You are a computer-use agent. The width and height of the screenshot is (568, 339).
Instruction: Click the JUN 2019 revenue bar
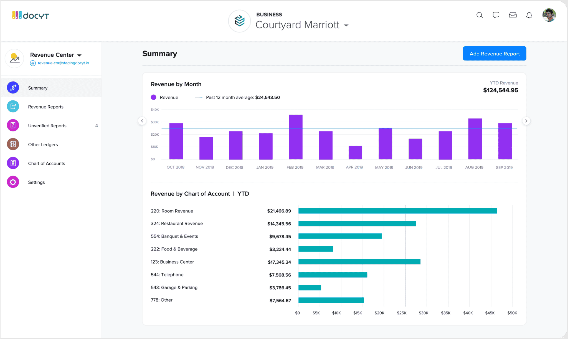coord(415,149)
